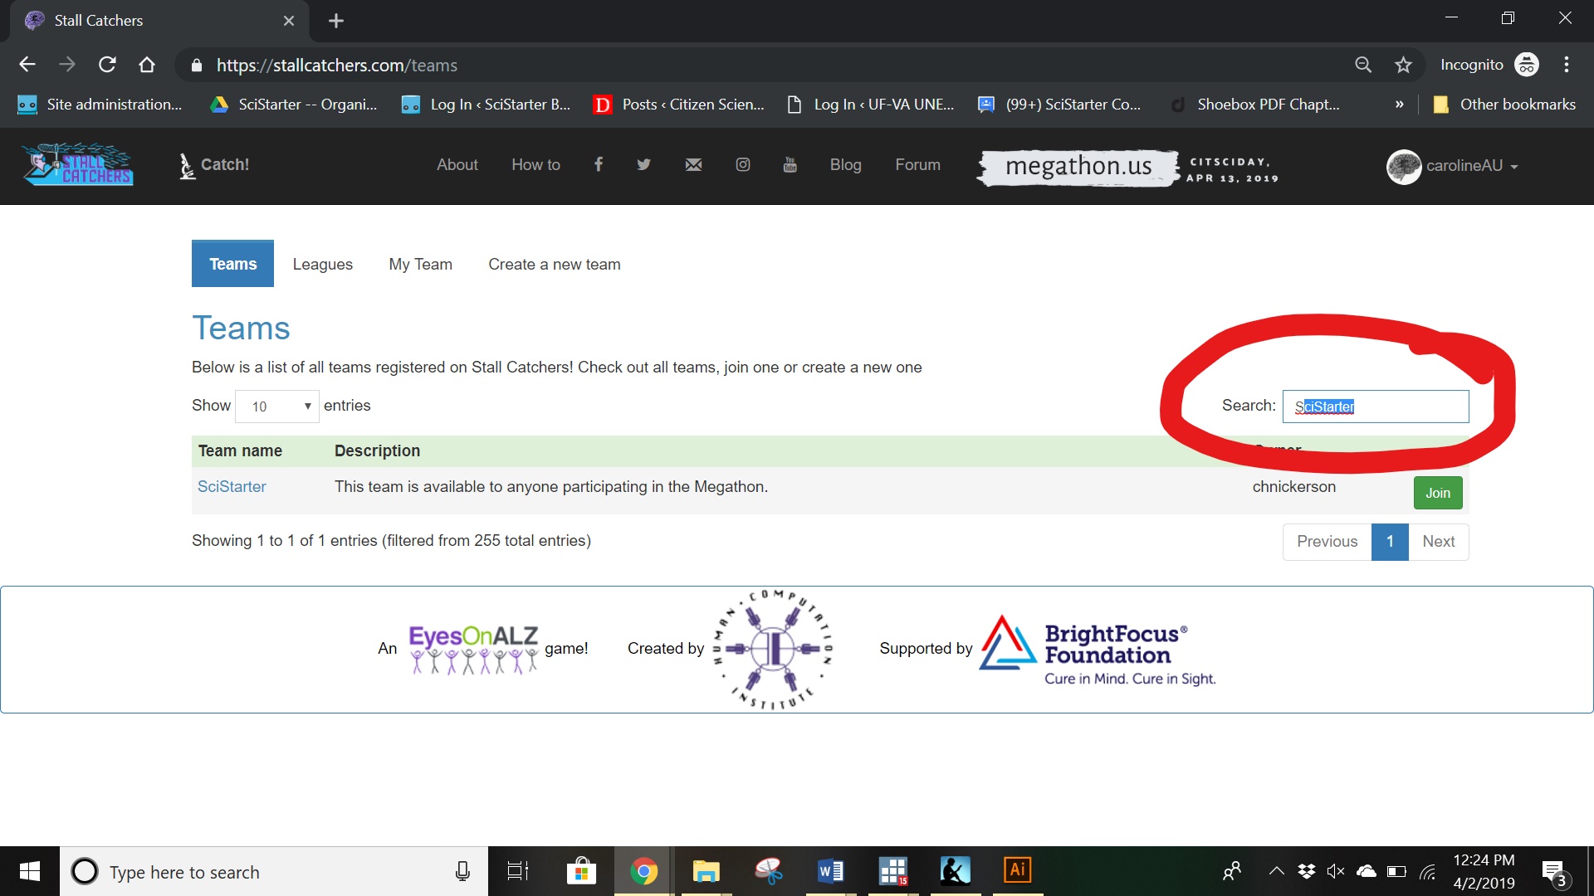
Task: Close the Stall Catchers browser tab
Action: [x=289, y=21]
